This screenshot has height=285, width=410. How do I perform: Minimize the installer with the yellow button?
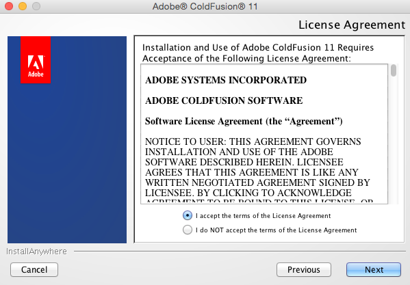pyautogui.click(x=23, y=6)
